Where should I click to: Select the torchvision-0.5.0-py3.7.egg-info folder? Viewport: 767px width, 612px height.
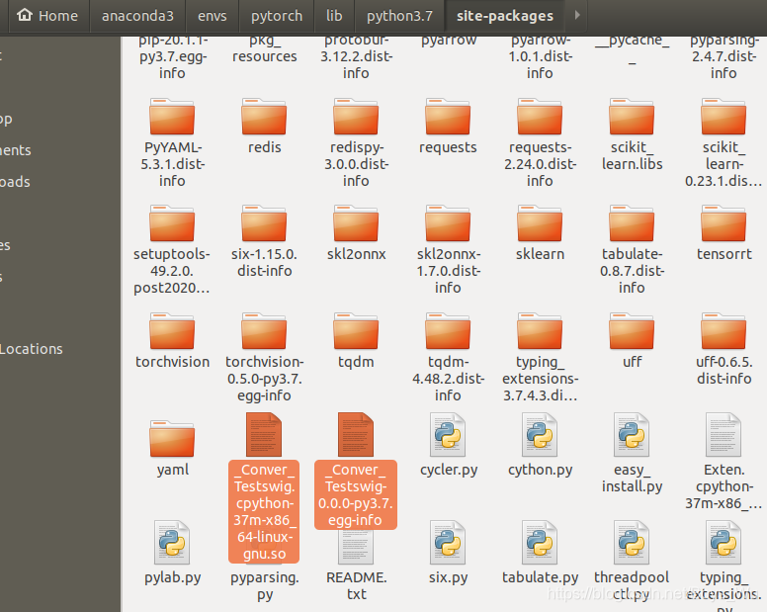(264, 331)
